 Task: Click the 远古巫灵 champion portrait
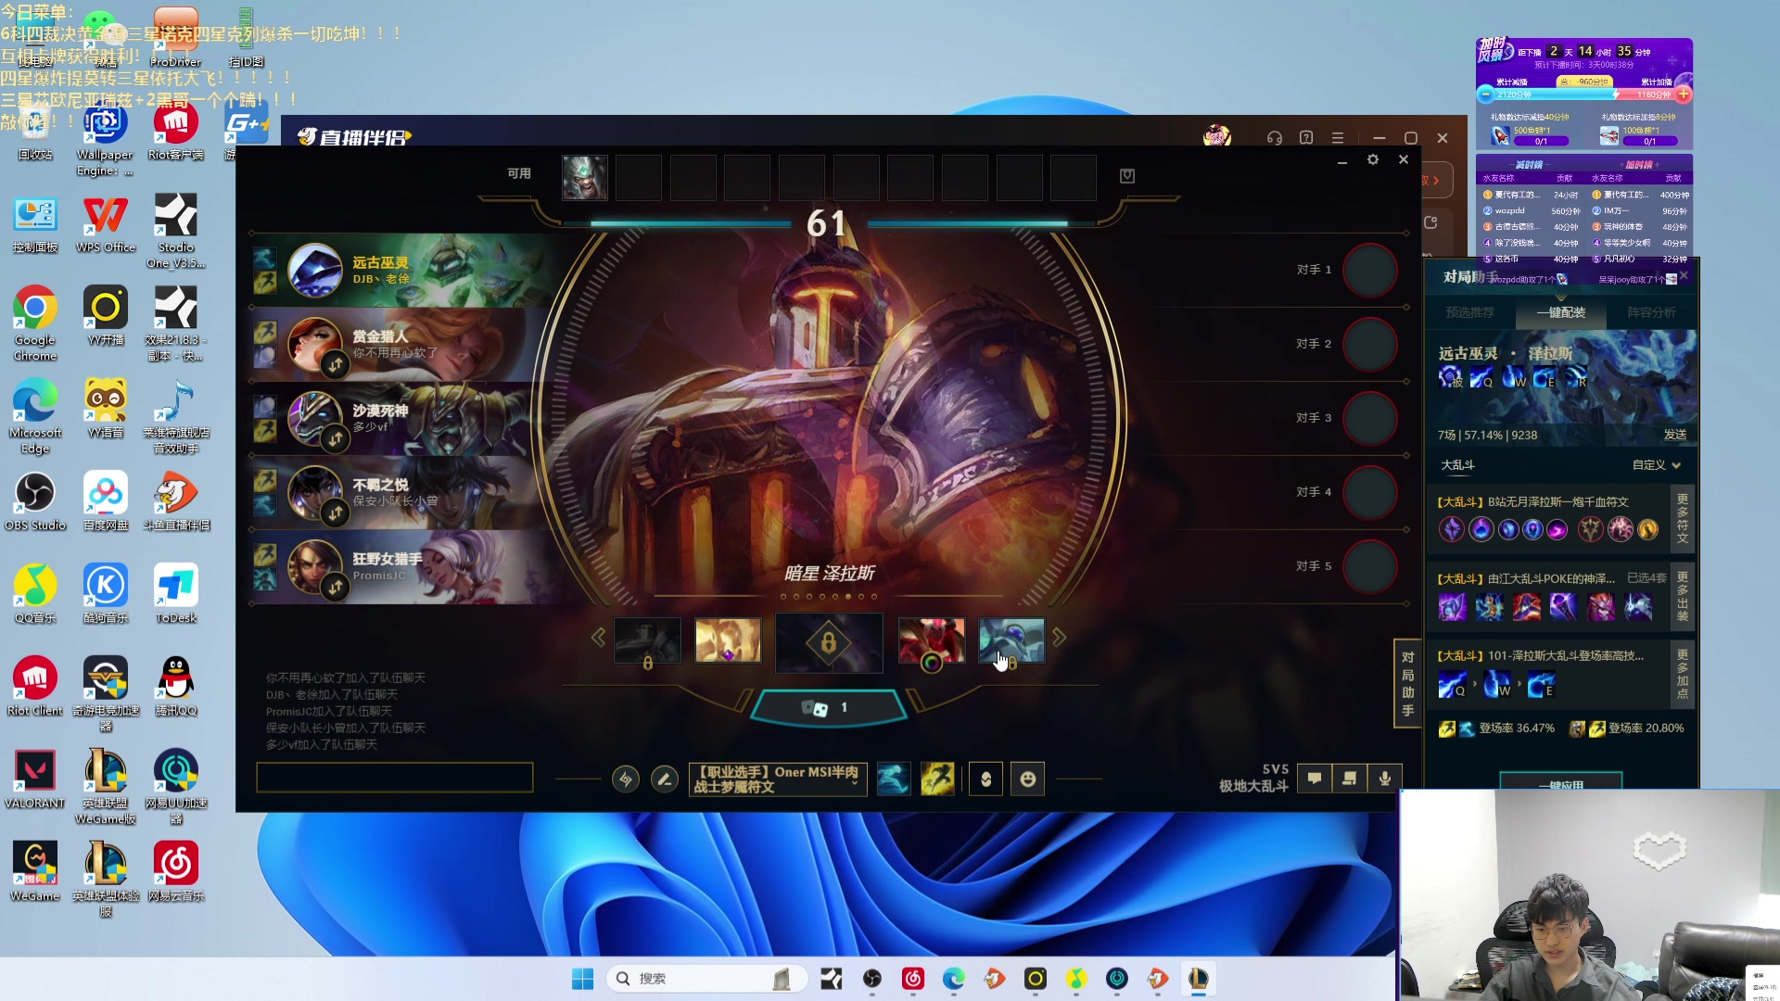(x=315, y=270)
